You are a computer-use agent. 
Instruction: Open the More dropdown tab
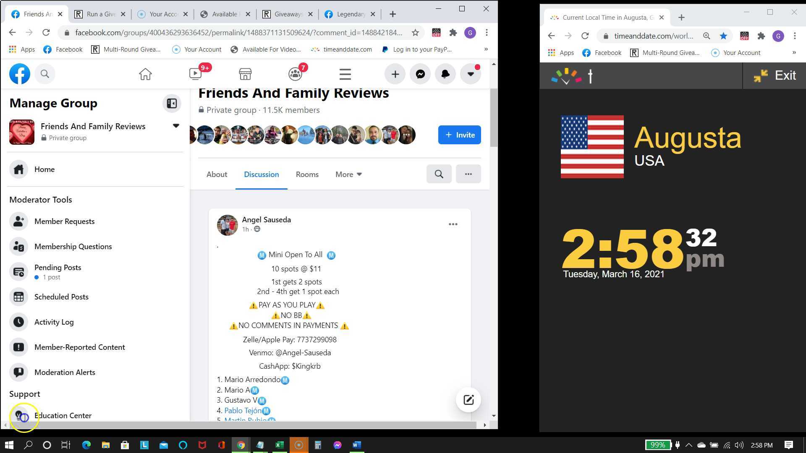pos(348,174)
